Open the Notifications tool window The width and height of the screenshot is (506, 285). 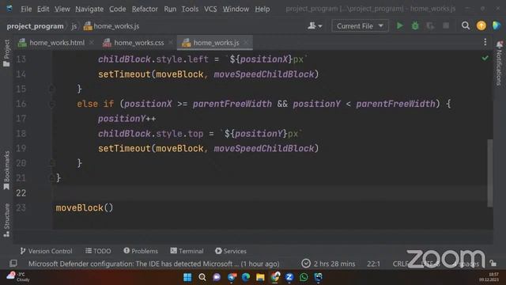[x=499, y=63]
